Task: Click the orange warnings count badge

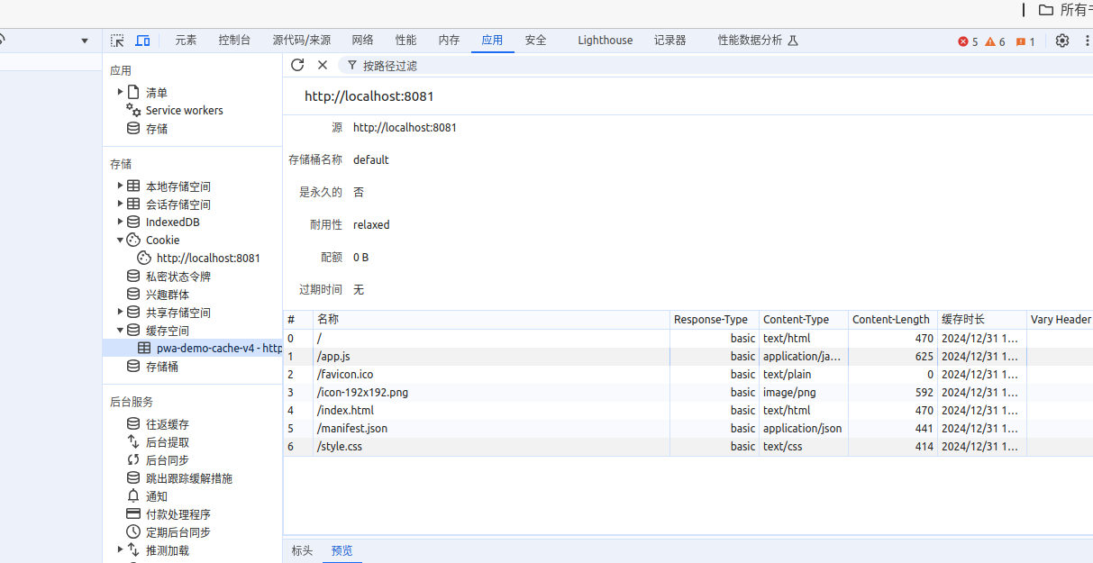Action: tap(996, 41)
